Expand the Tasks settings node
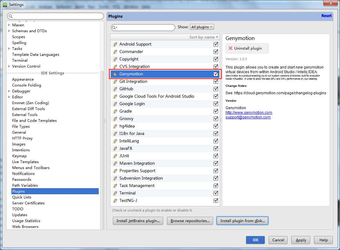 pyautogui.click(x=9, y=49)
